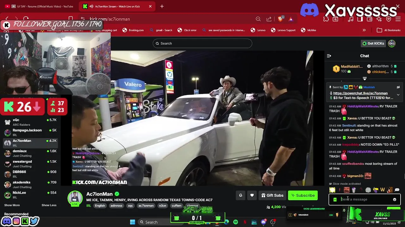The image size is (405, 227).
Task: Open the Windows Start menu
Action: (133, 222)
